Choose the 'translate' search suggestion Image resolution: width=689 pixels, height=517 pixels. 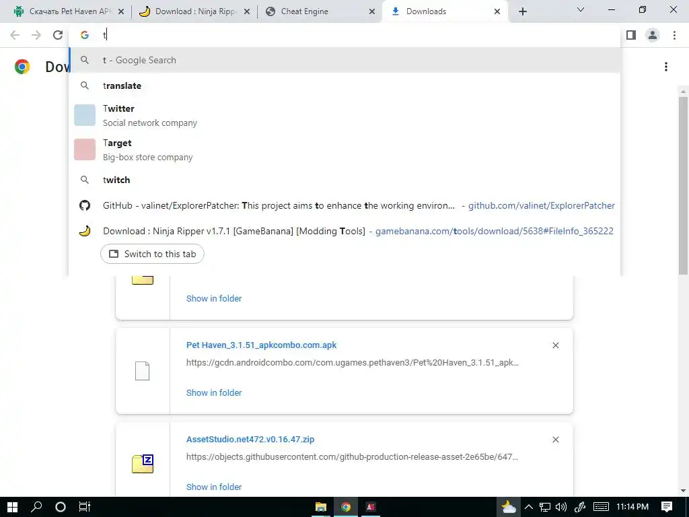[345, 85]
